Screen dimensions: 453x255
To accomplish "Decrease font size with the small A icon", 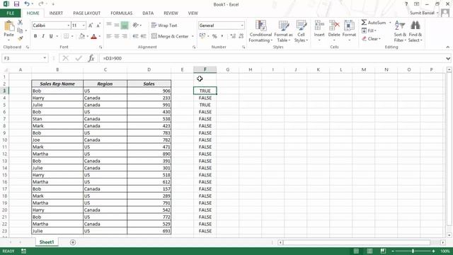I will pyautogui.click(x=98, y=25).
